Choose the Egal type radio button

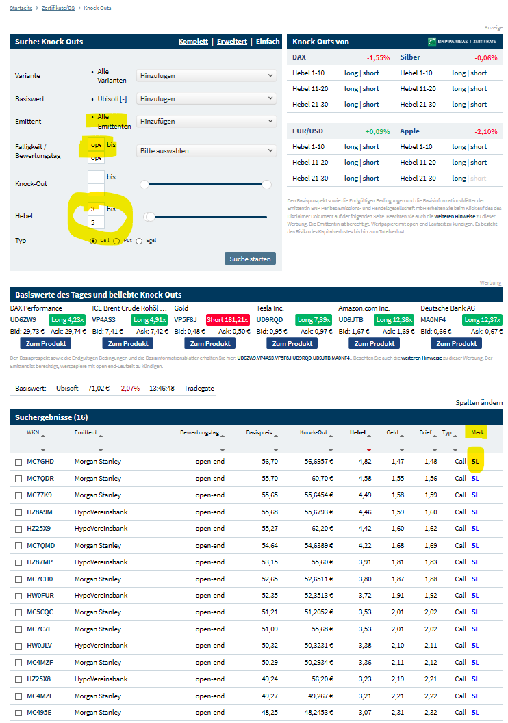click(139, 241)
